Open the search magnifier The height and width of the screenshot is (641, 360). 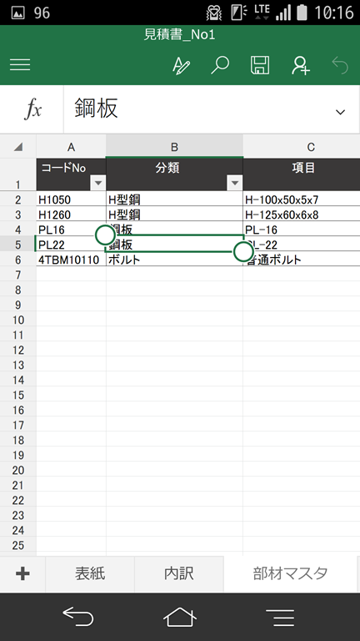click(220, 65)
